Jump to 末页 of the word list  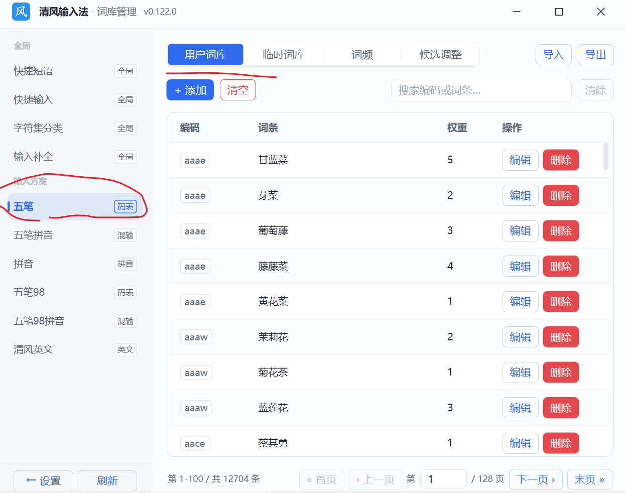589,479
